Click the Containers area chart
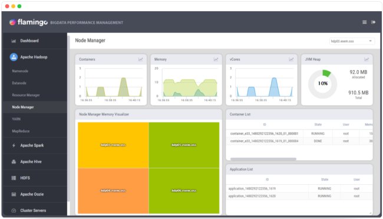 pyautogui.click(x=114, y=82)
